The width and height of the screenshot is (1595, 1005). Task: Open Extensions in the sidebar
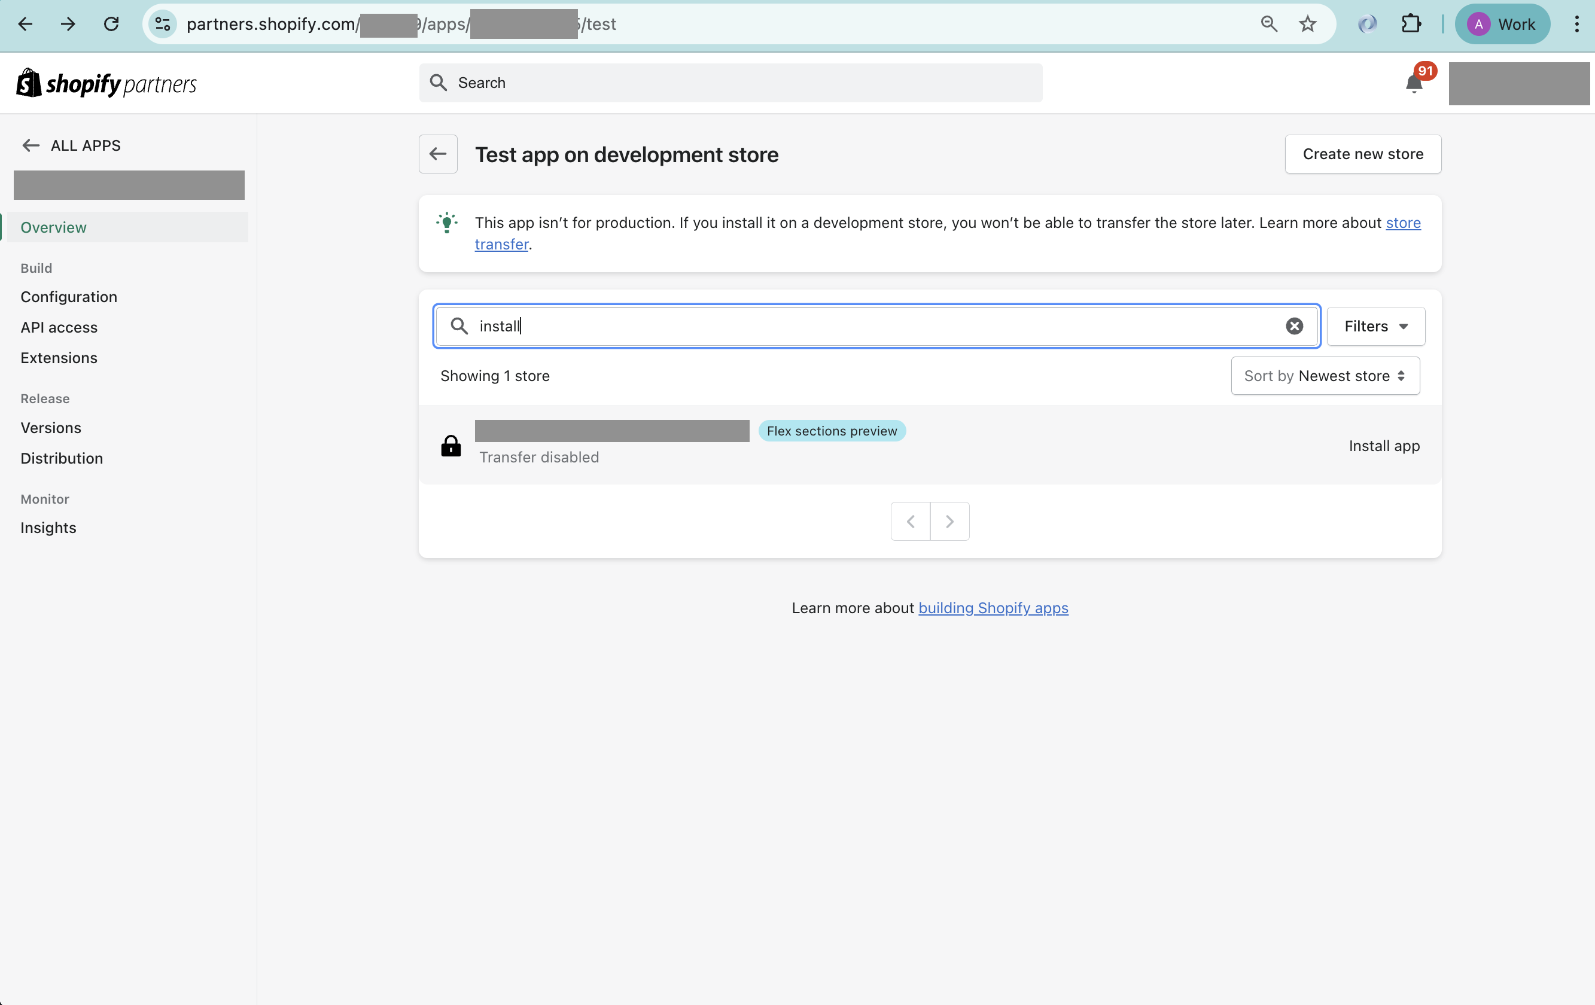59,358
